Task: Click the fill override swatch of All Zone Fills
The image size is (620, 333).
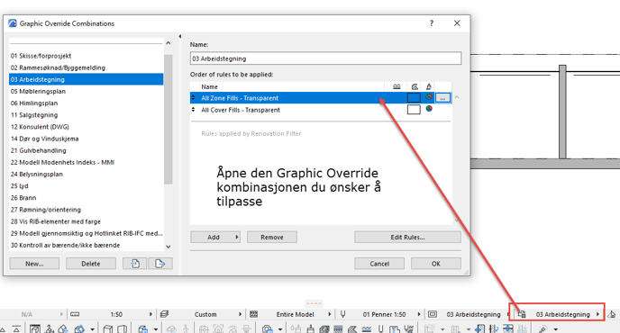Action: (x=414, y=97)
